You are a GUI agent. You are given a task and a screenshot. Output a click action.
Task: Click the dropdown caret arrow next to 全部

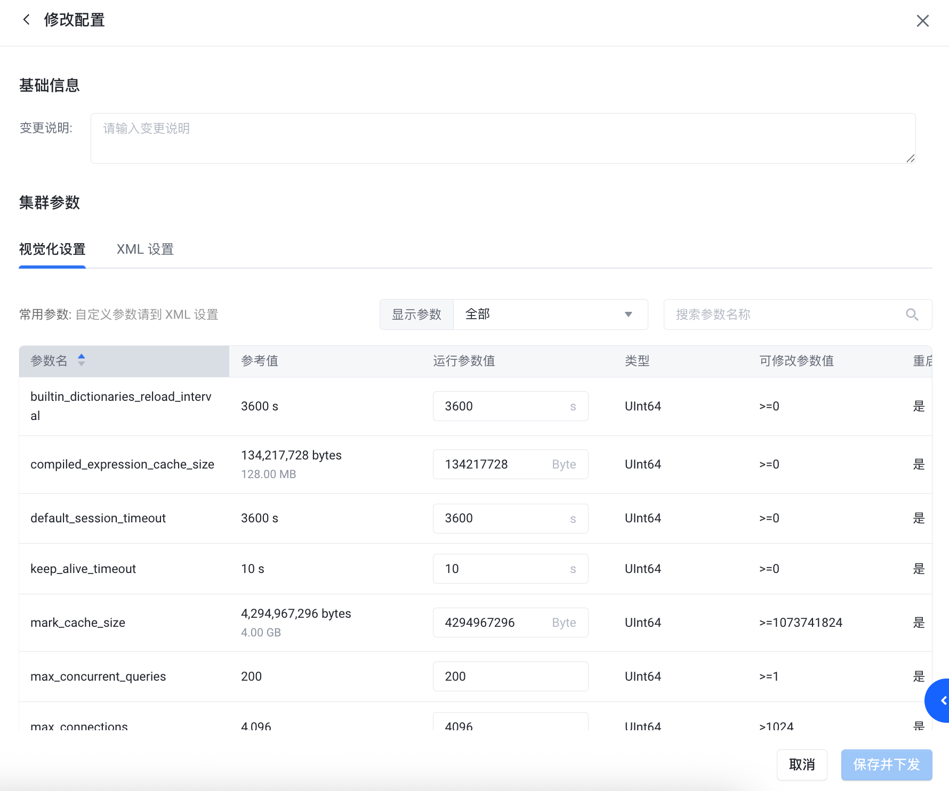coord(628,314)
